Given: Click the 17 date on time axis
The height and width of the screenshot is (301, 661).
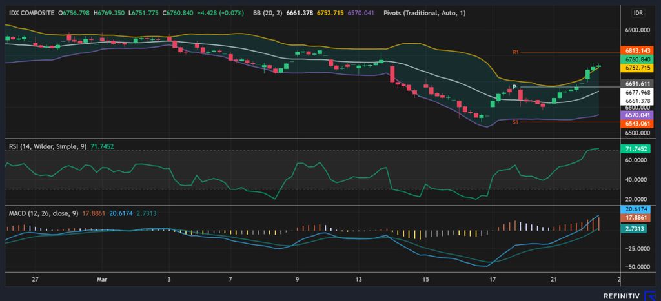Looking at the screenshot, I should pyautogui.click(x=492, y=279).
